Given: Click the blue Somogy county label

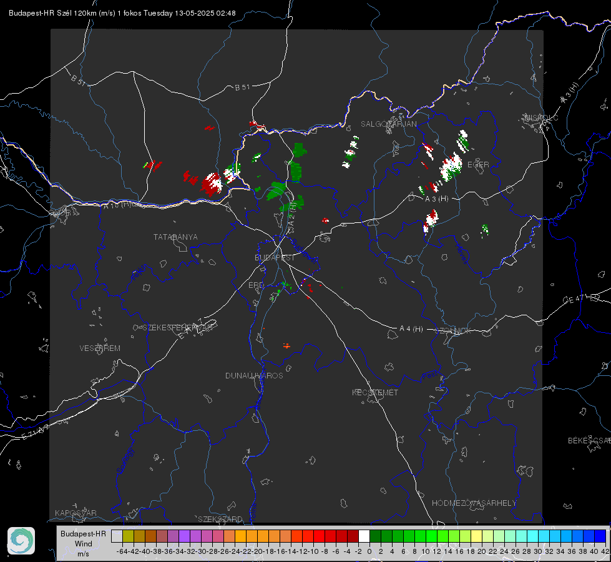Looking at the screenshot, I should pos(125,461).
